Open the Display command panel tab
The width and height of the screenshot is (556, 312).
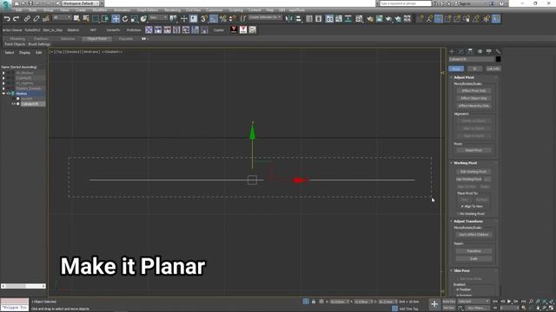(488, 52)
